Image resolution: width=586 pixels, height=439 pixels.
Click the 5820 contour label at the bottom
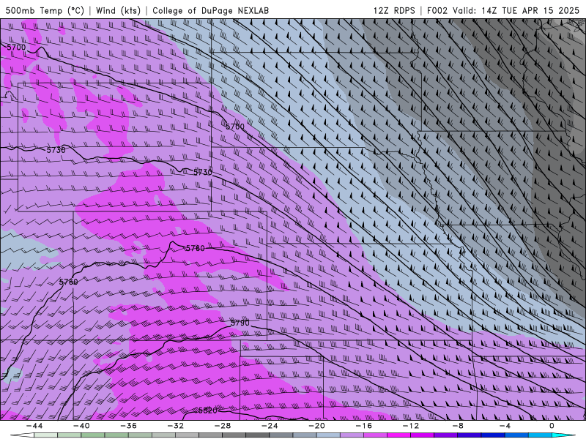208,410
